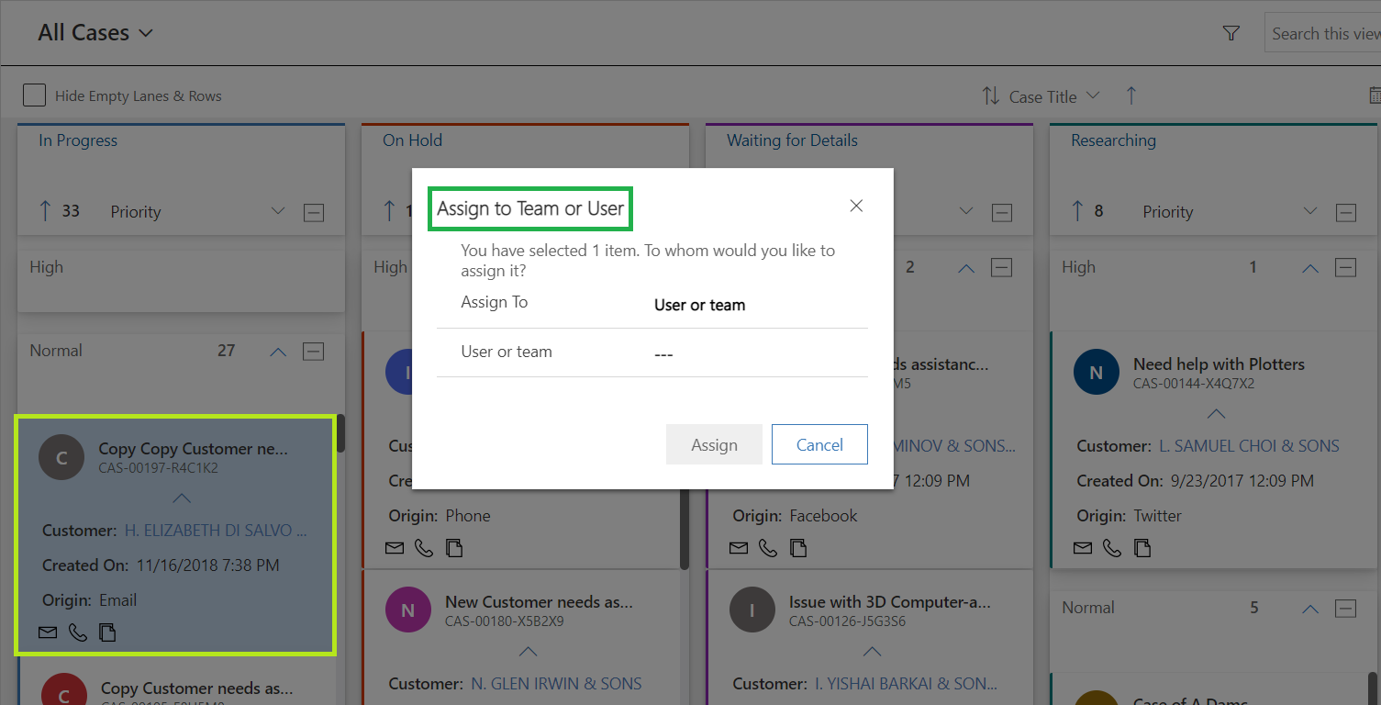Close the Assign to Team or User dialog
Image resolution: width=1381 pixels, height=705 pixels.
(x=856, y=206)
